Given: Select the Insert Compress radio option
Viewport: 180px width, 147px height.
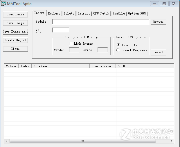Looking at the screenshot, I should (118, 50).
